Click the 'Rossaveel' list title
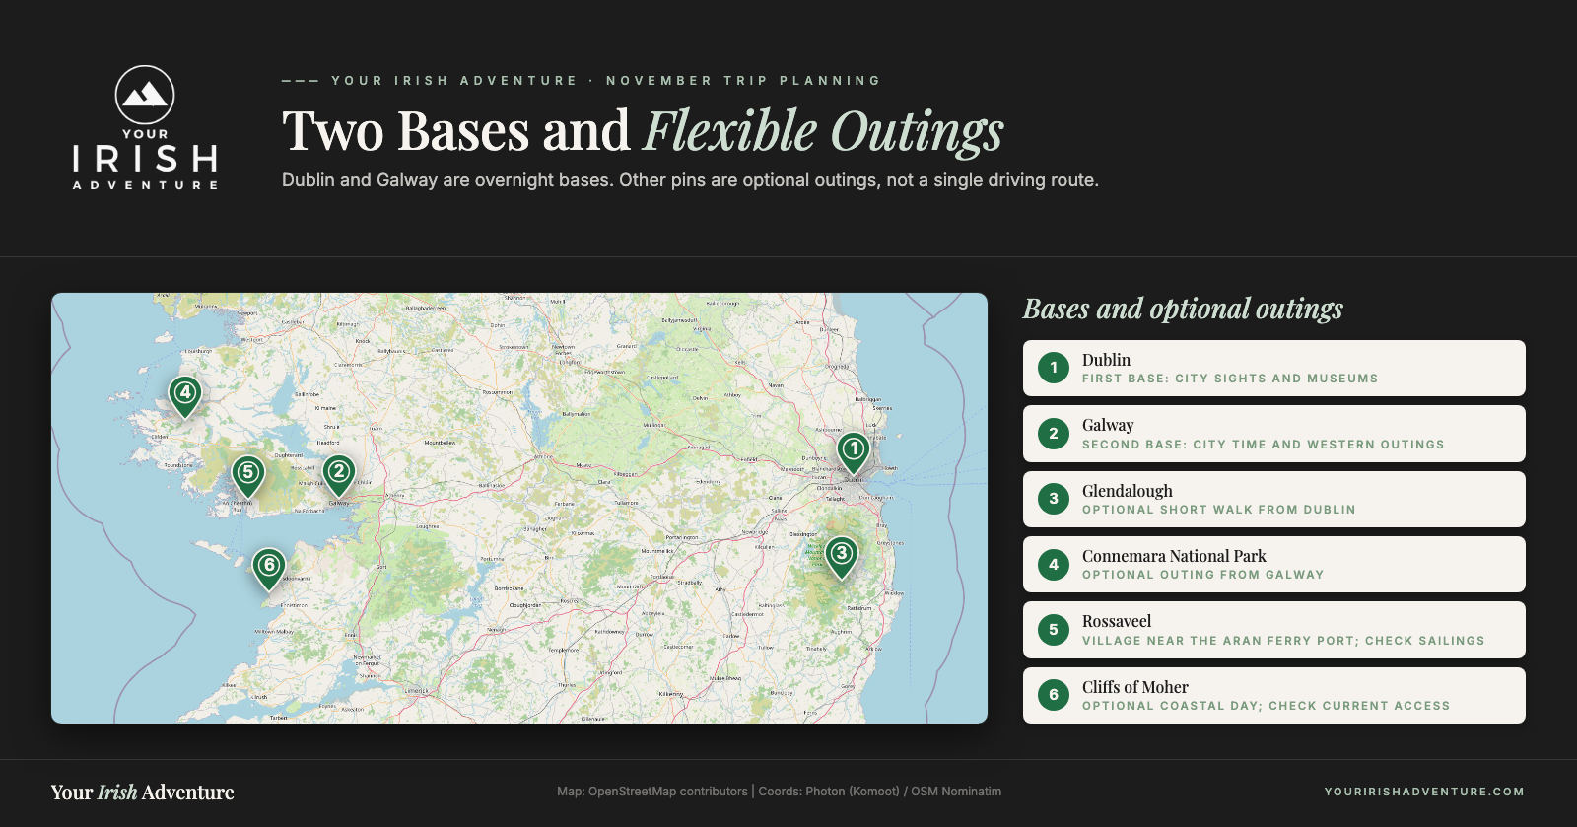Viewport: 1577px width, 827px height. pyautogui.click(x=1117, y=621)
